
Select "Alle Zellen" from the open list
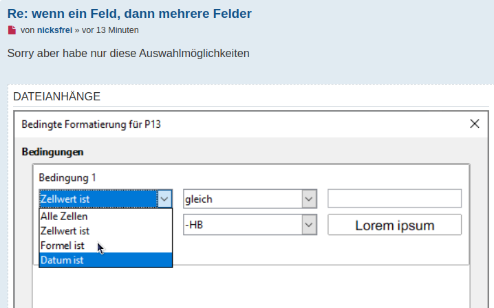(x=64, y=217)
